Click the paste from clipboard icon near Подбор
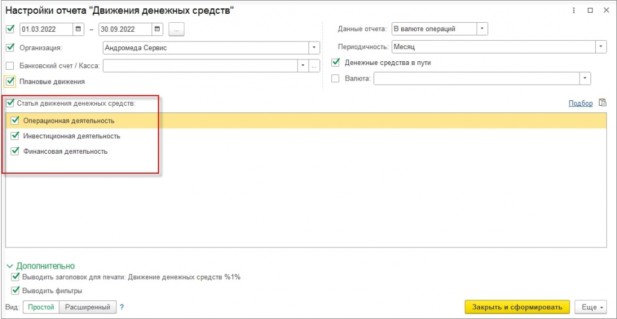617x319 pixels. coord(603,102)
